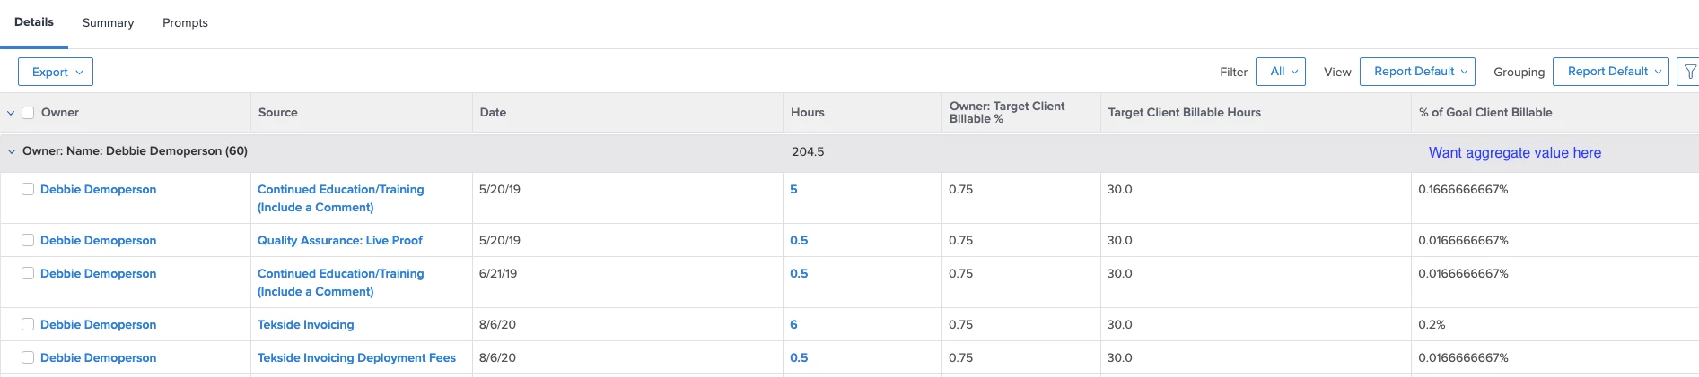Open Quality Assurance: Live Proof link
The image size is (1699, 377).
[340, 240]
